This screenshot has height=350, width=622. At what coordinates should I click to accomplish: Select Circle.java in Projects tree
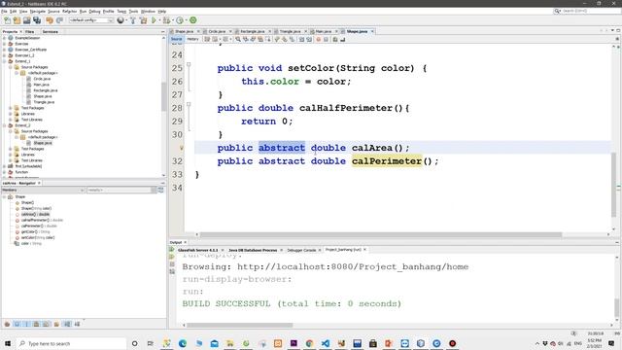click(x=42, y=79)
